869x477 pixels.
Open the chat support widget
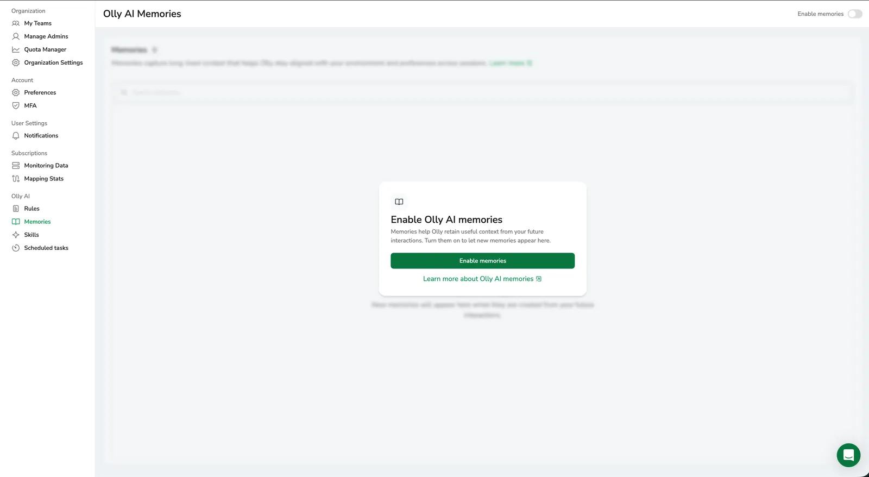(x=848, y=455)
